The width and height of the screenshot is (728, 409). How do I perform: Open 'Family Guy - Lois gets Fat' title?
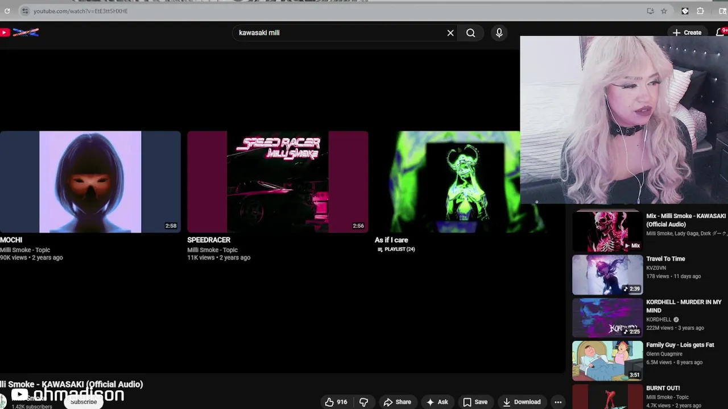[x=680, y=345]
